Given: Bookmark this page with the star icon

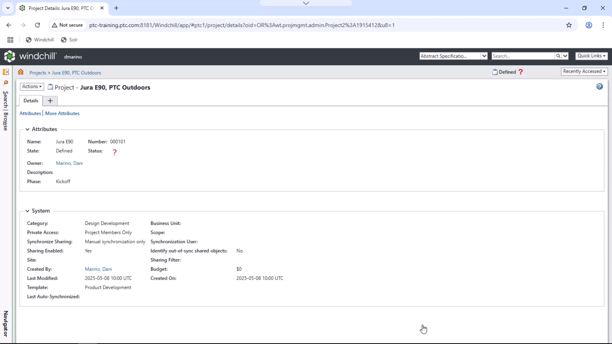Looking at the screenshot, I should click(x=569, y=25).
